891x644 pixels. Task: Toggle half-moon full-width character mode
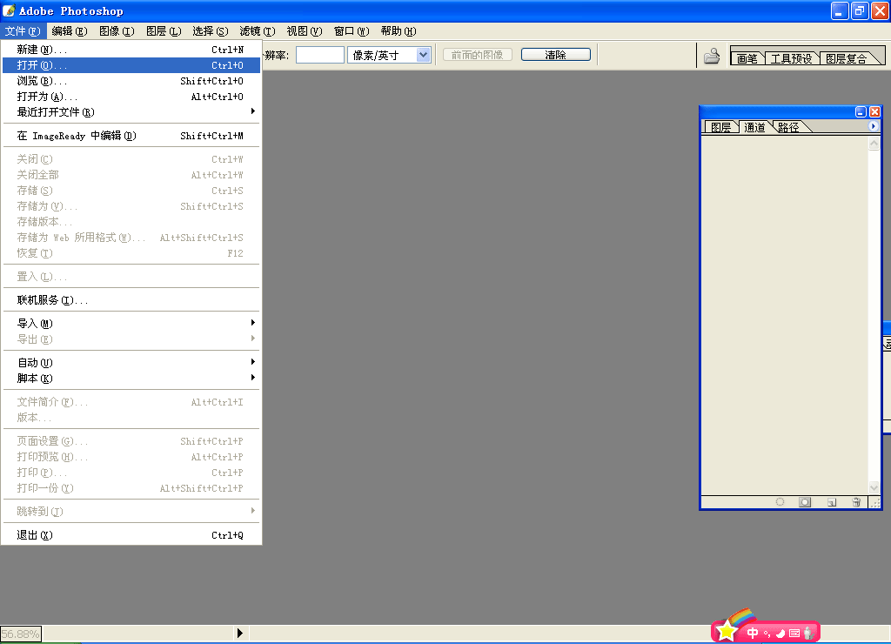pos(780,634)
